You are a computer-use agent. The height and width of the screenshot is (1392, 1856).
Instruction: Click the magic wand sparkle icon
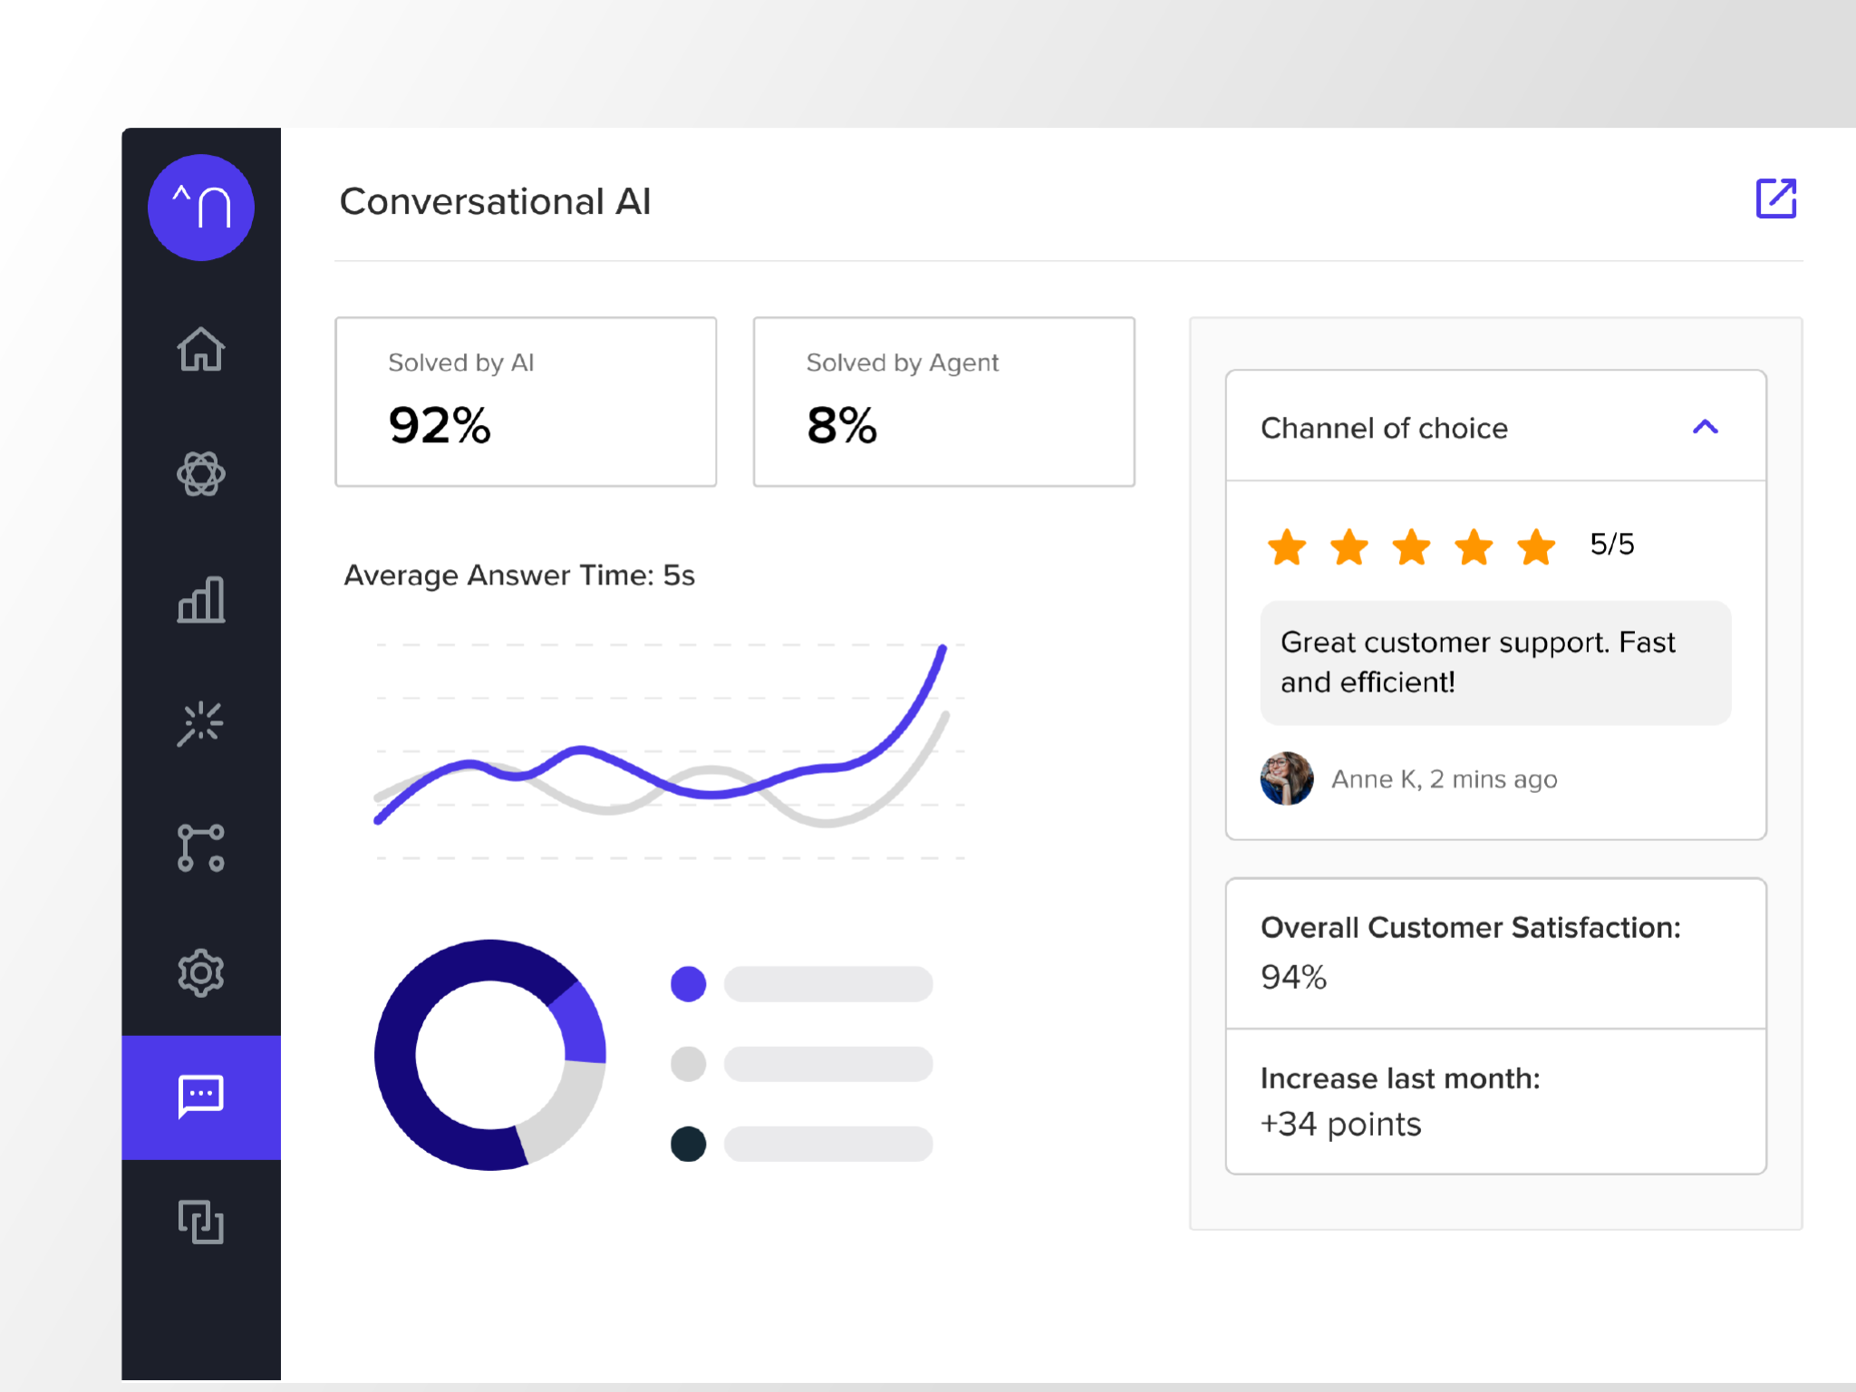coord(200,724)
